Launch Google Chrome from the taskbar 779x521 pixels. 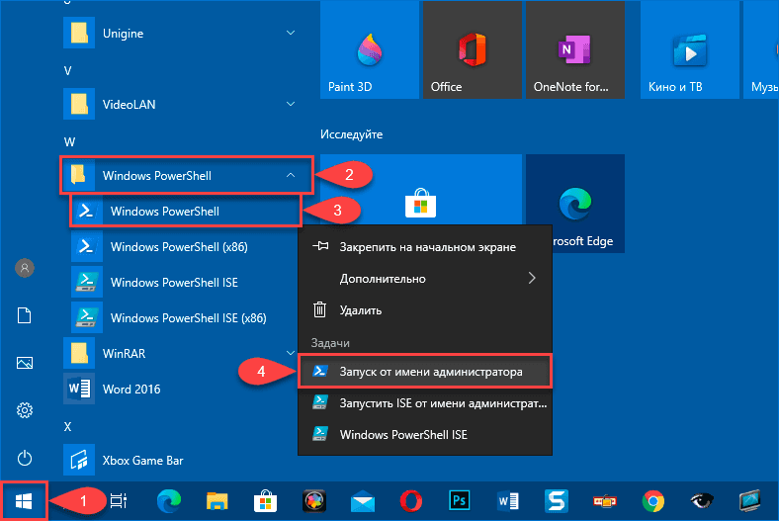652,500
